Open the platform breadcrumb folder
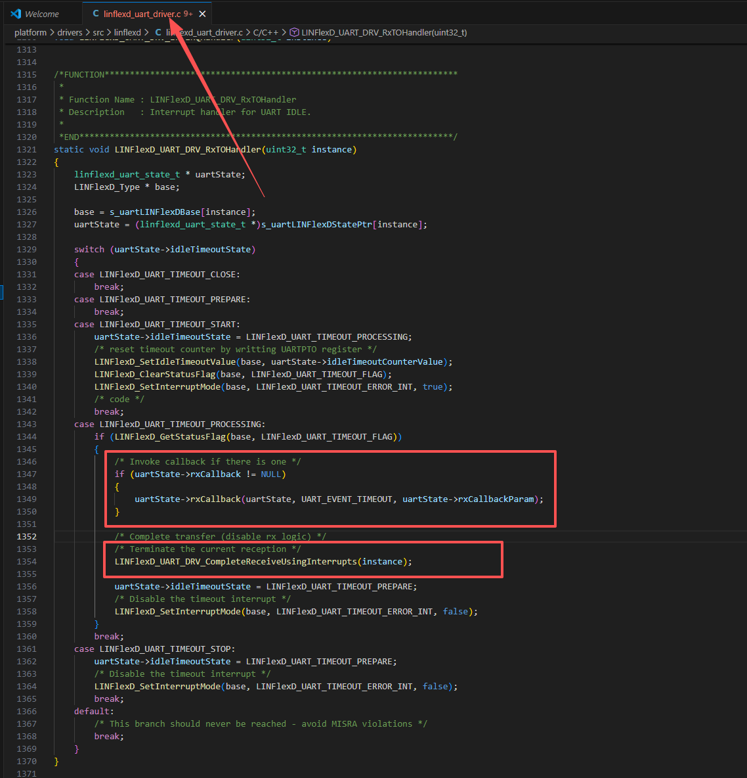The image size is (747, 778). click(x=30, y=32)
